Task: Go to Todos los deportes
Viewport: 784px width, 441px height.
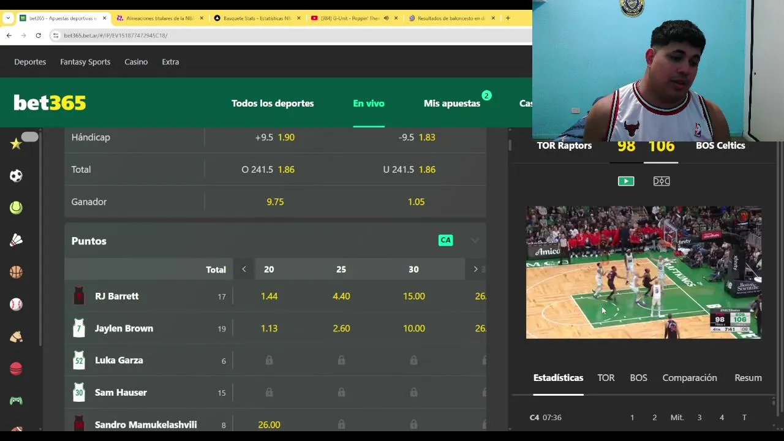Action: (273, 104)
